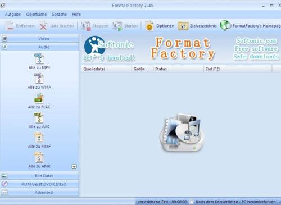Expand more audio formats with down arrow

click(74, 167)
